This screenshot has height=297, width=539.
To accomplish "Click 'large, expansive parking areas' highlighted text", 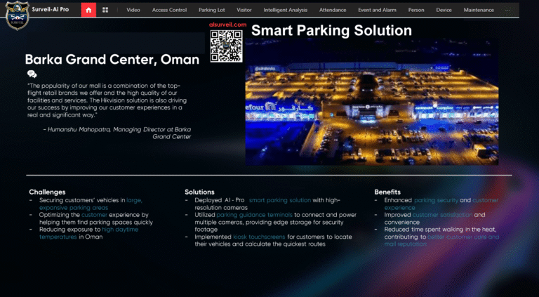I will (91, 204).
